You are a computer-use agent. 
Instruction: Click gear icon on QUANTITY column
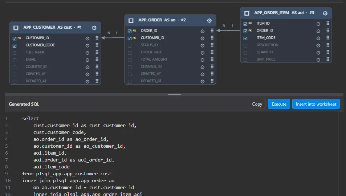click(x=318, y=53)
